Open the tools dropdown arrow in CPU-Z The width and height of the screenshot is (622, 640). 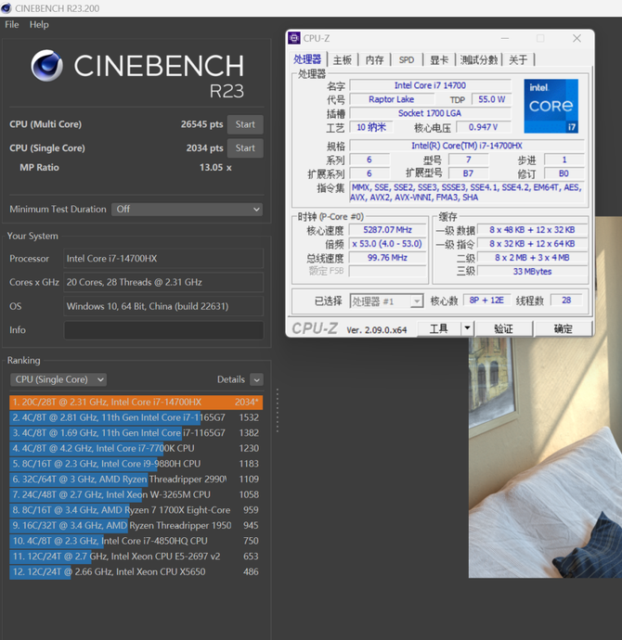[467, 328]
